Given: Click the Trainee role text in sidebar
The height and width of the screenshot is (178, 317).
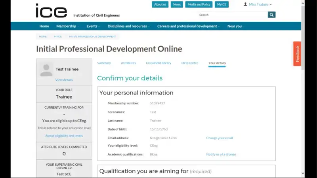Looking at the screenshot, I should point(64,97).
